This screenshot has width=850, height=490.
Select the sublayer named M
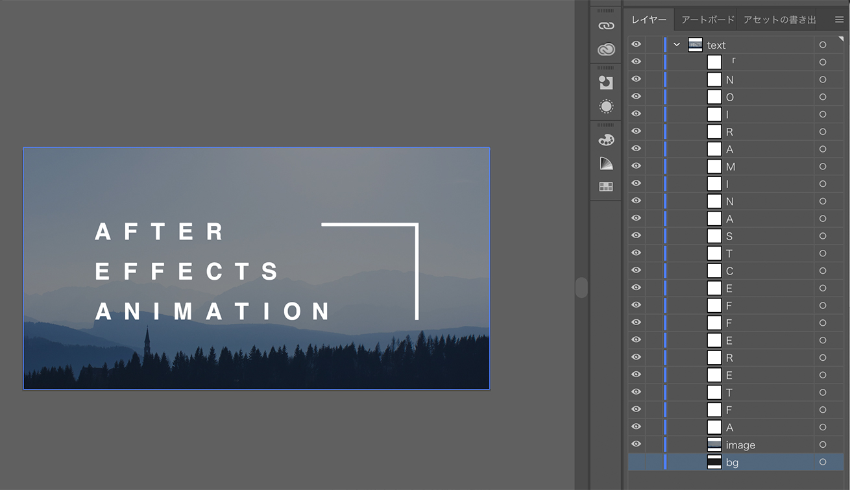731,167
